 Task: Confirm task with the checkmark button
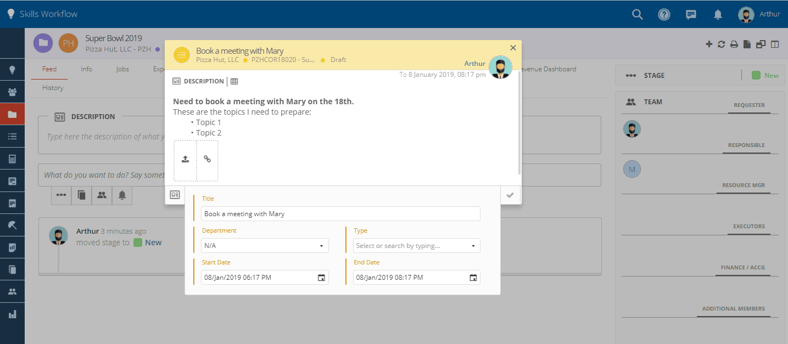click(x=510, y=195)
